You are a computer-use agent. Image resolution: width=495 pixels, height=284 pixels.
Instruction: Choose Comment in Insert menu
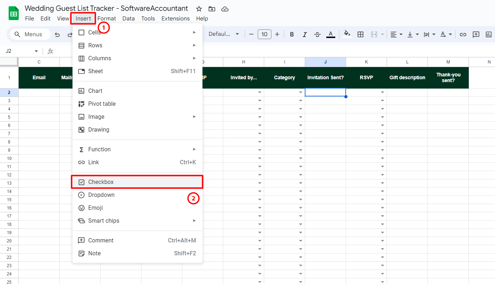point(137,240)
